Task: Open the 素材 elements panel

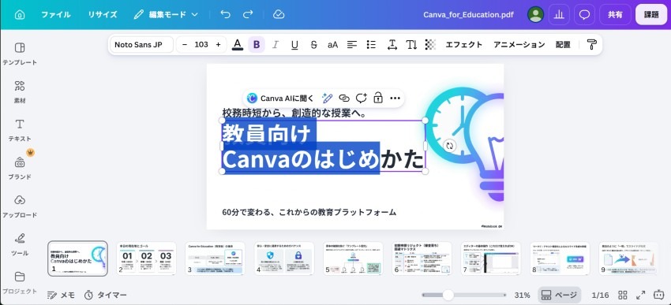Action: pos(20,91)
